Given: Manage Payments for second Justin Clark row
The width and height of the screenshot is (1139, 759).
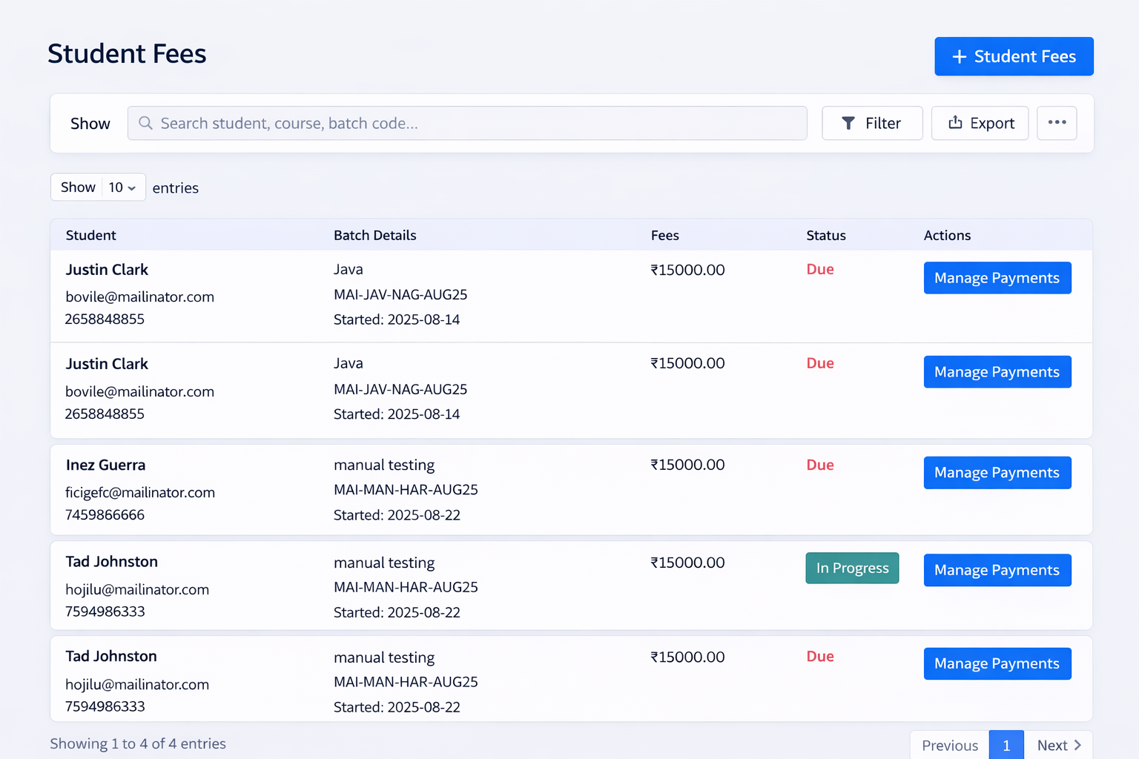Looking at the screenshot, I should coord(997,372).
